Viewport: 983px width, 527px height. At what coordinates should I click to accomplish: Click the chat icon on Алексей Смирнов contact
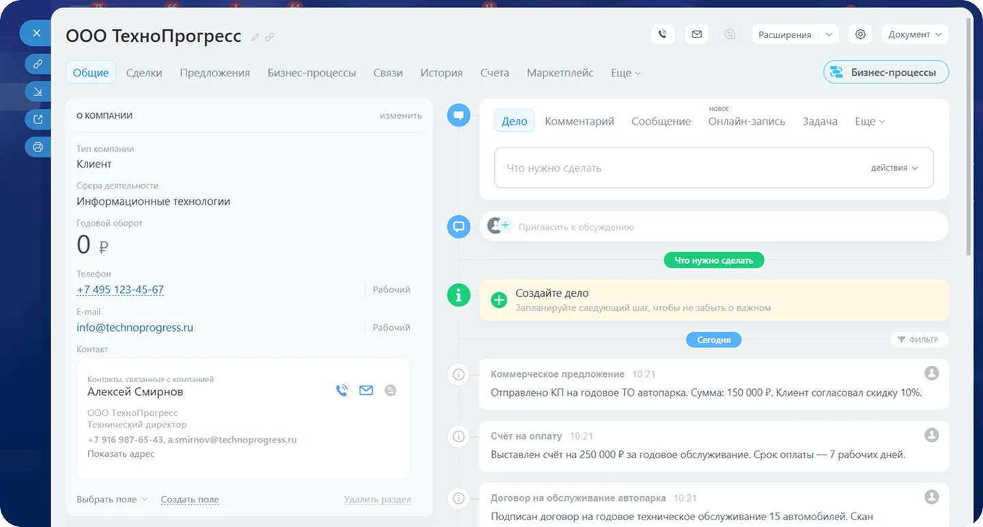[x=390, y=390]
